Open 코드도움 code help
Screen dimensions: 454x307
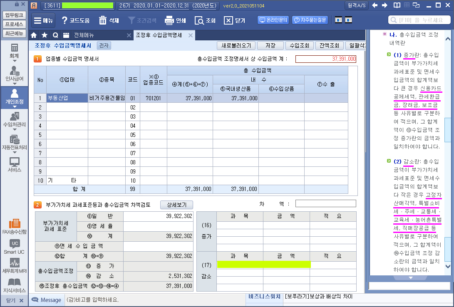pyautogui.click(x=75, y=20)
